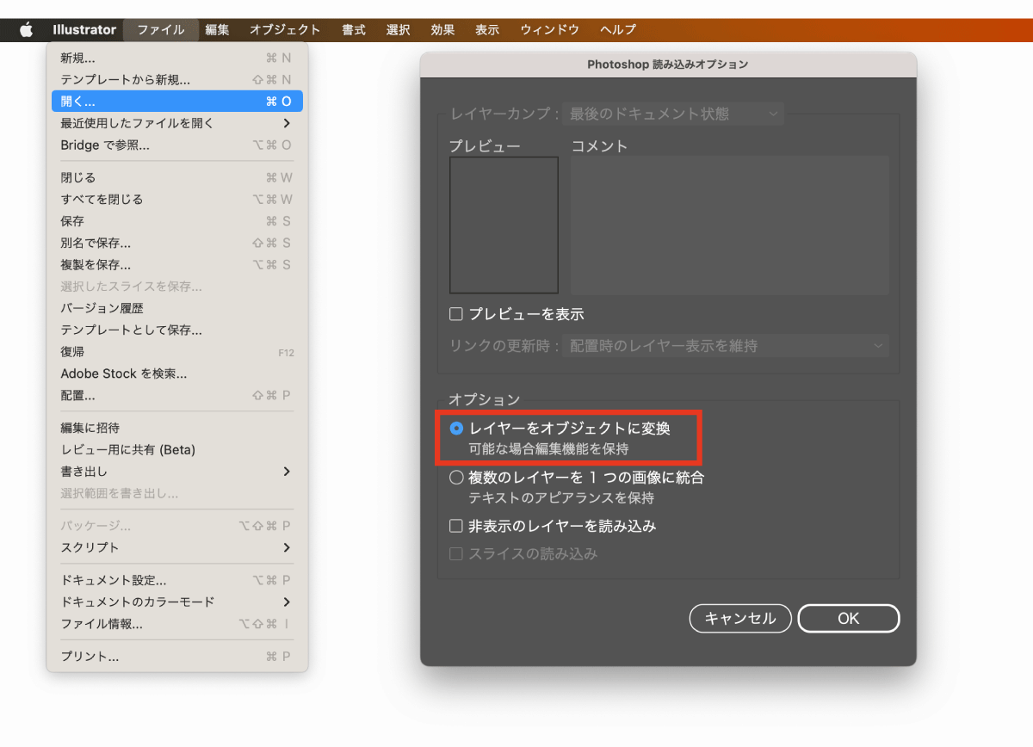The image size is (1033, 747).
Task: Enable 非表示のレイヤーを読み込み option
Action: pos(455,525)
